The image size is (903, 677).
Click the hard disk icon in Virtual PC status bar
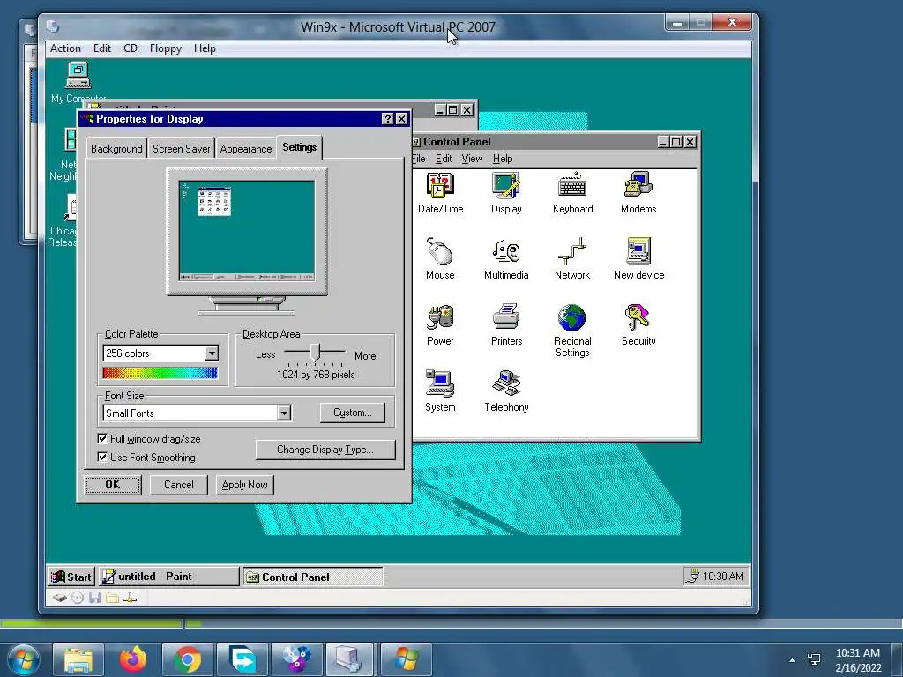[60, 599]
